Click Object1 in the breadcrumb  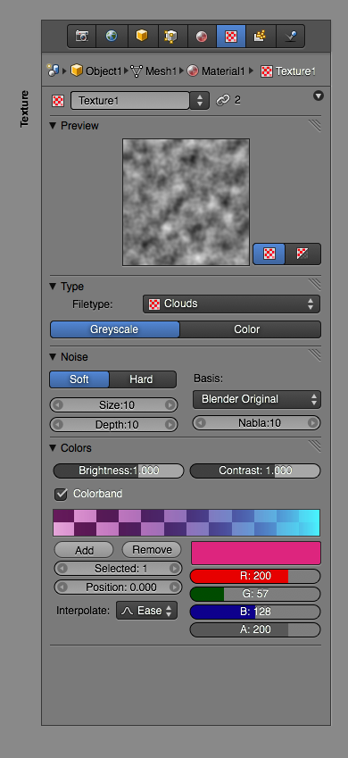(x=104, y=71)
